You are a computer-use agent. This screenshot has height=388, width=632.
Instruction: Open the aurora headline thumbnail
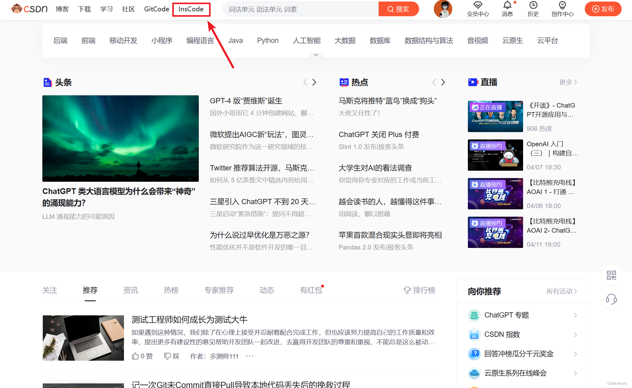pyautogui.click(x=121, y=139)
